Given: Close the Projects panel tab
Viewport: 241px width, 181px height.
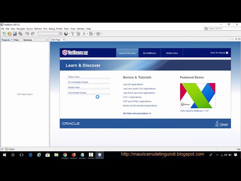Looking at the screenshot, I should click(12, 40).
